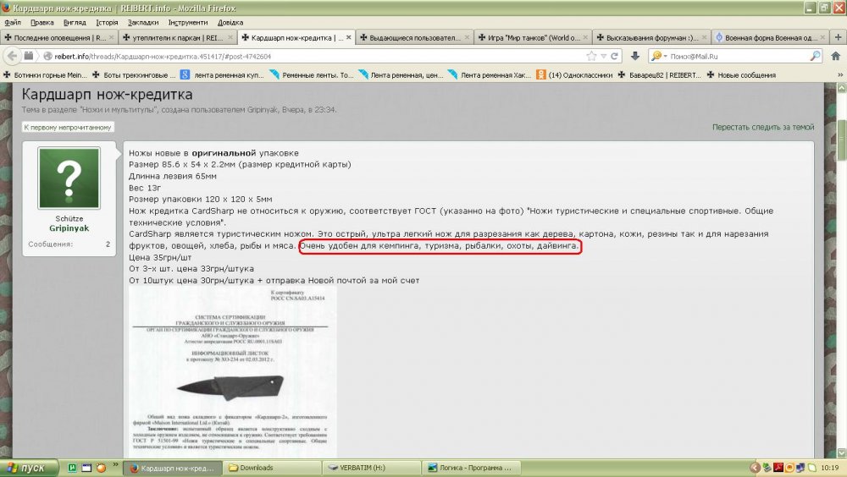
Task: Close the Кардшарп нож-кредитка tab
Action: (348, 37)
